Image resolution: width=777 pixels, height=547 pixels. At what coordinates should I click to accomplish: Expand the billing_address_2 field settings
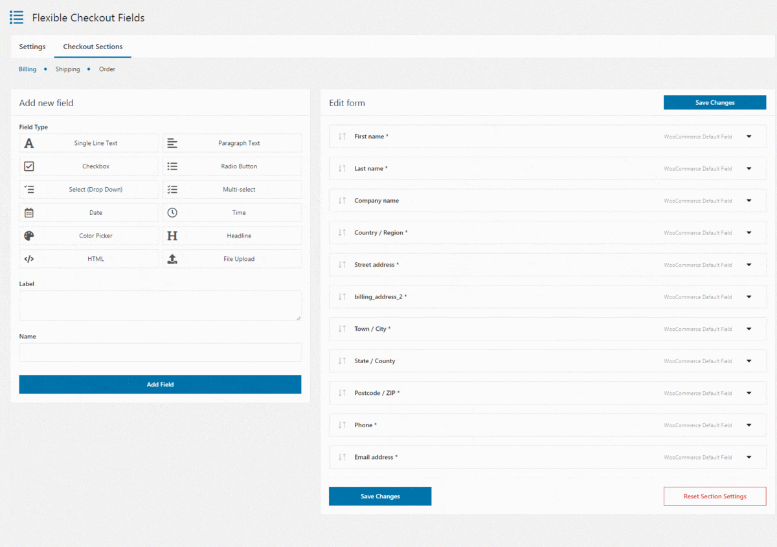(749, 296)
